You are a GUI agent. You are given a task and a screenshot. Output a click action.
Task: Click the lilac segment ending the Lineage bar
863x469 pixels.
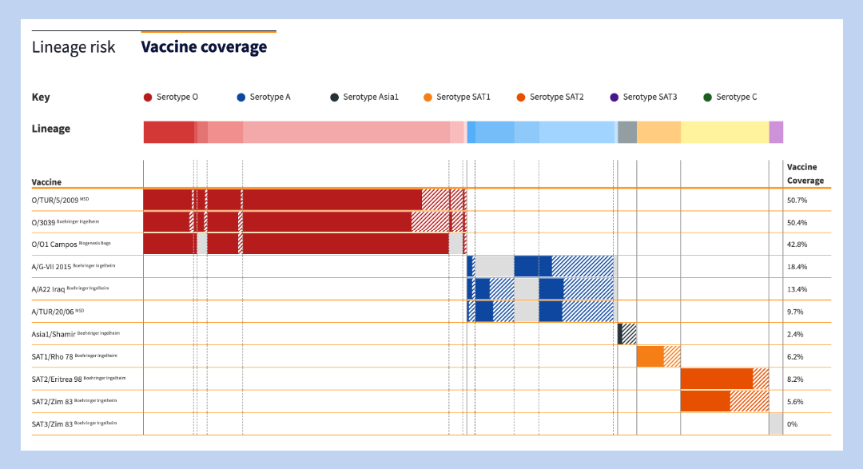click(776, 132)
